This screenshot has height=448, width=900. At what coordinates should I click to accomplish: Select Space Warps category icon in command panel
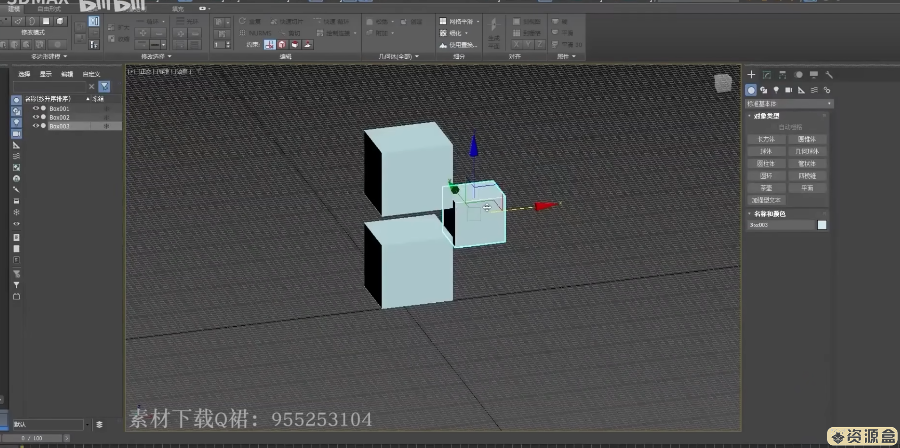(x=814, y=90)
